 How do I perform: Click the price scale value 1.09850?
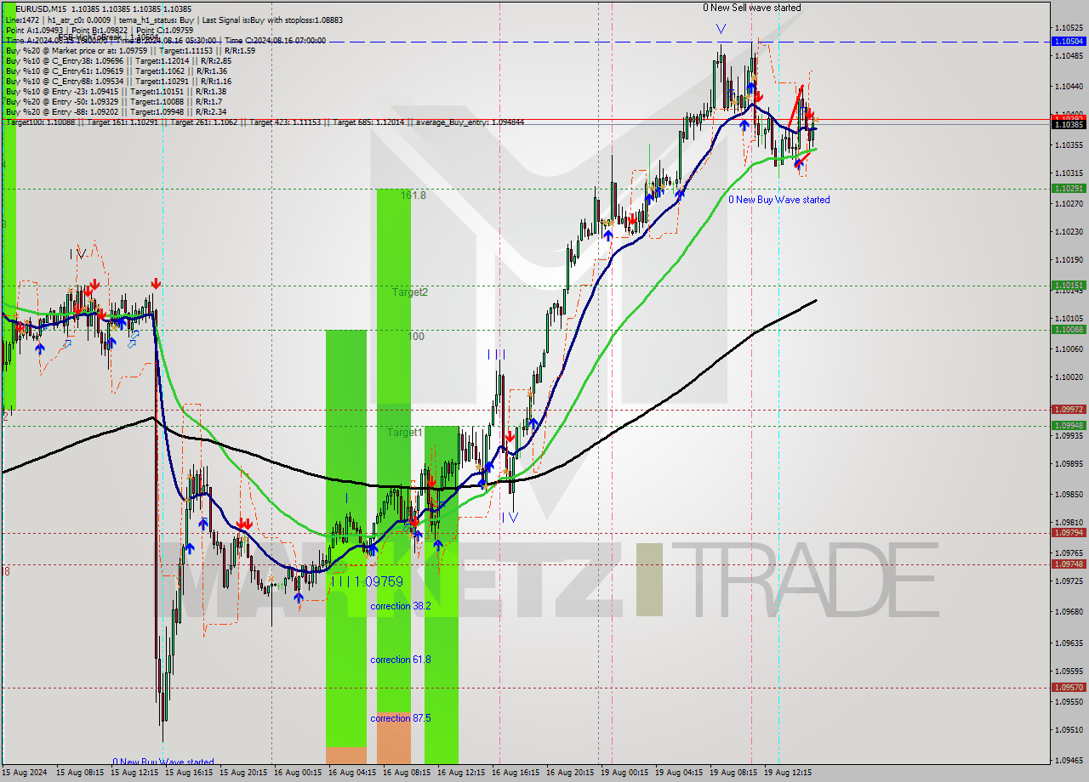[1070, 494]
